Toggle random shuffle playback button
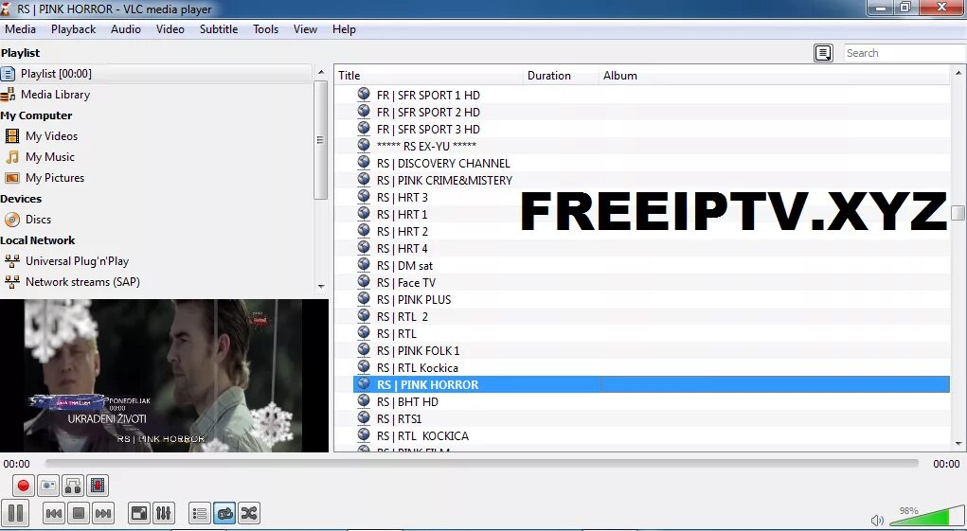The image size is (967, 531). 248,513
